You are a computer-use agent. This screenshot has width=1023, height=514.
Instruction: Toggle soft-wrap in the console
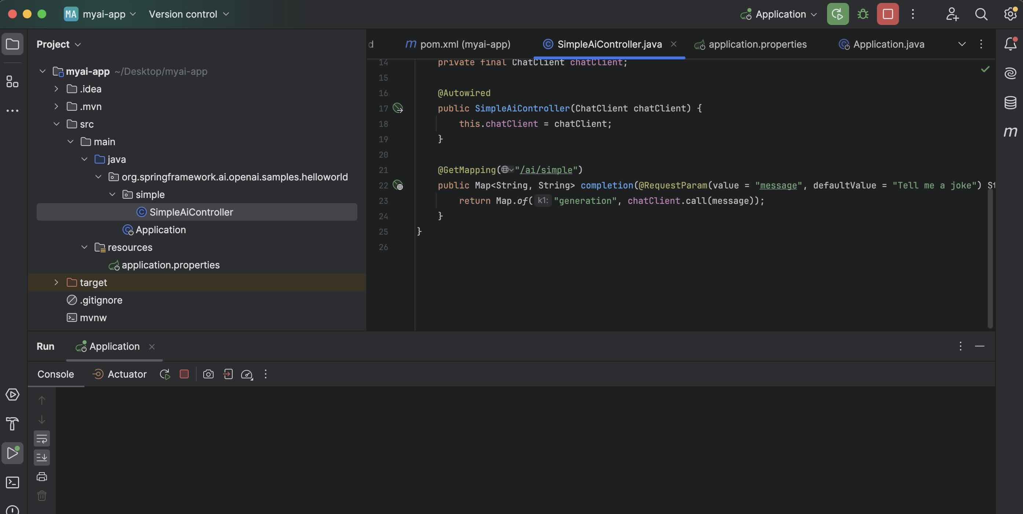[x=42, y=439]
